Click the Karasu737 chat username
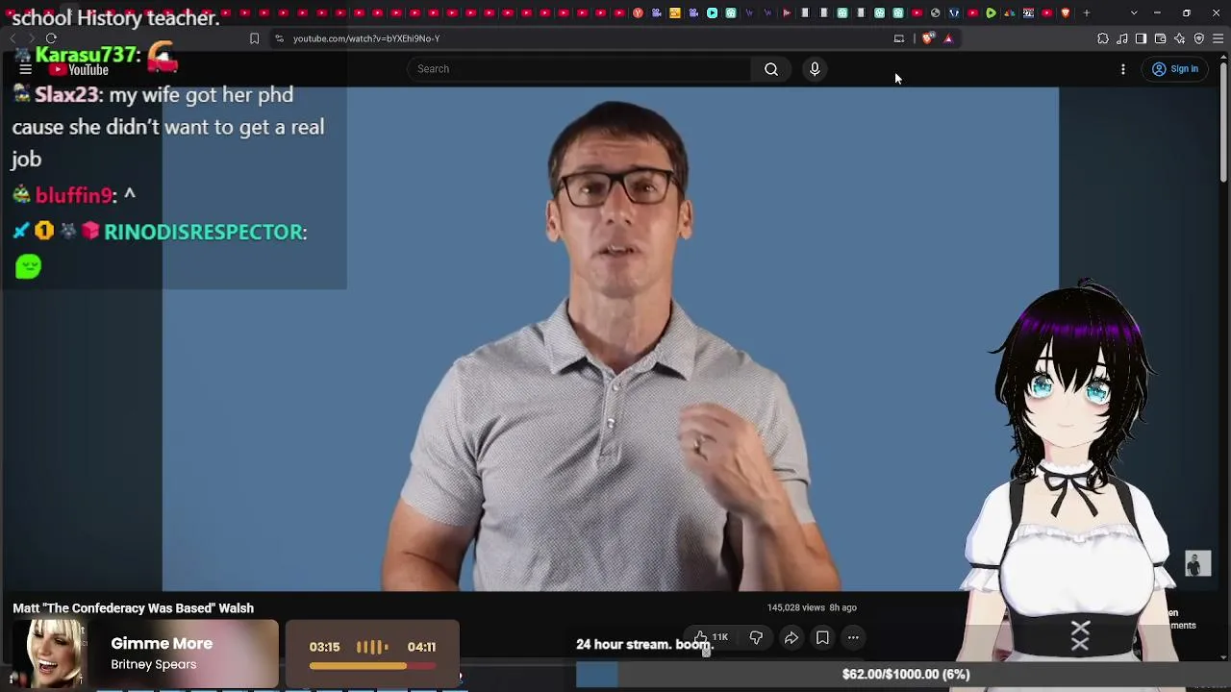 coord(87,55)
